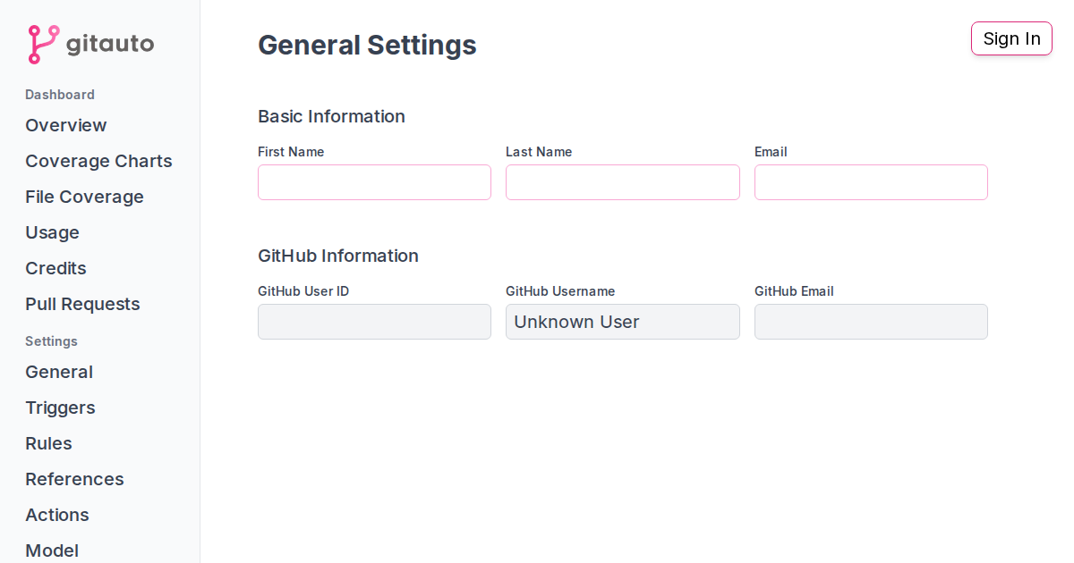This screenshot has width=1074, height=563.
Task: Focus the First Name input field
Action: (x=374, y=182)
